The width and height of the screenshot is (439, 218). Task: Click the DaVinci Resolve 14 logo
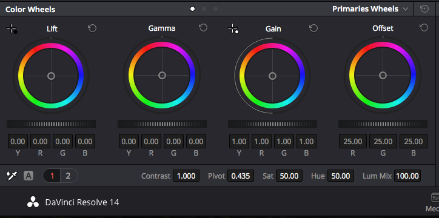[33, 202]
